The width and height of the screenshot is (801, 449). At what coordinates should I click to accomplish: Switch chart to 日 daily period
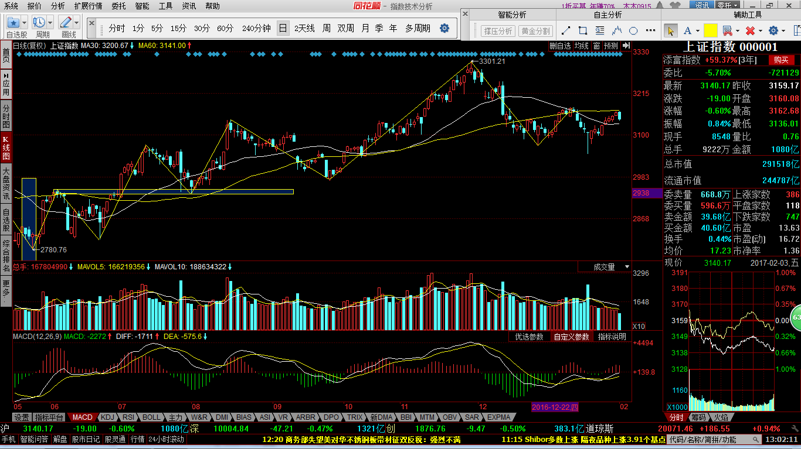click(283, 28)
